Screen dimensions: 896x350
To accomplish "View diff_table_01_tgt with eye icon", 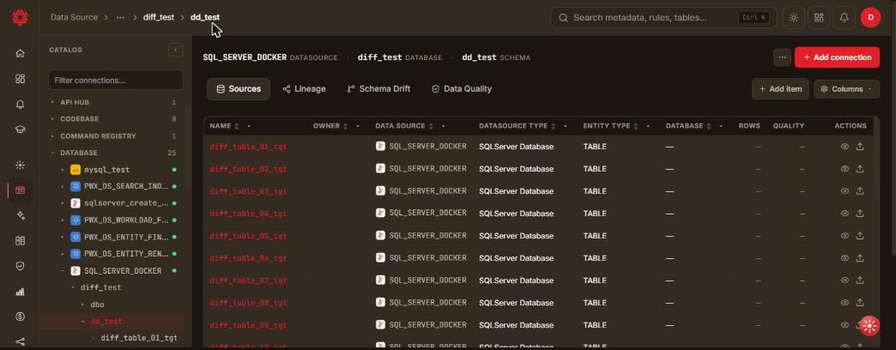I will point(845,147).
